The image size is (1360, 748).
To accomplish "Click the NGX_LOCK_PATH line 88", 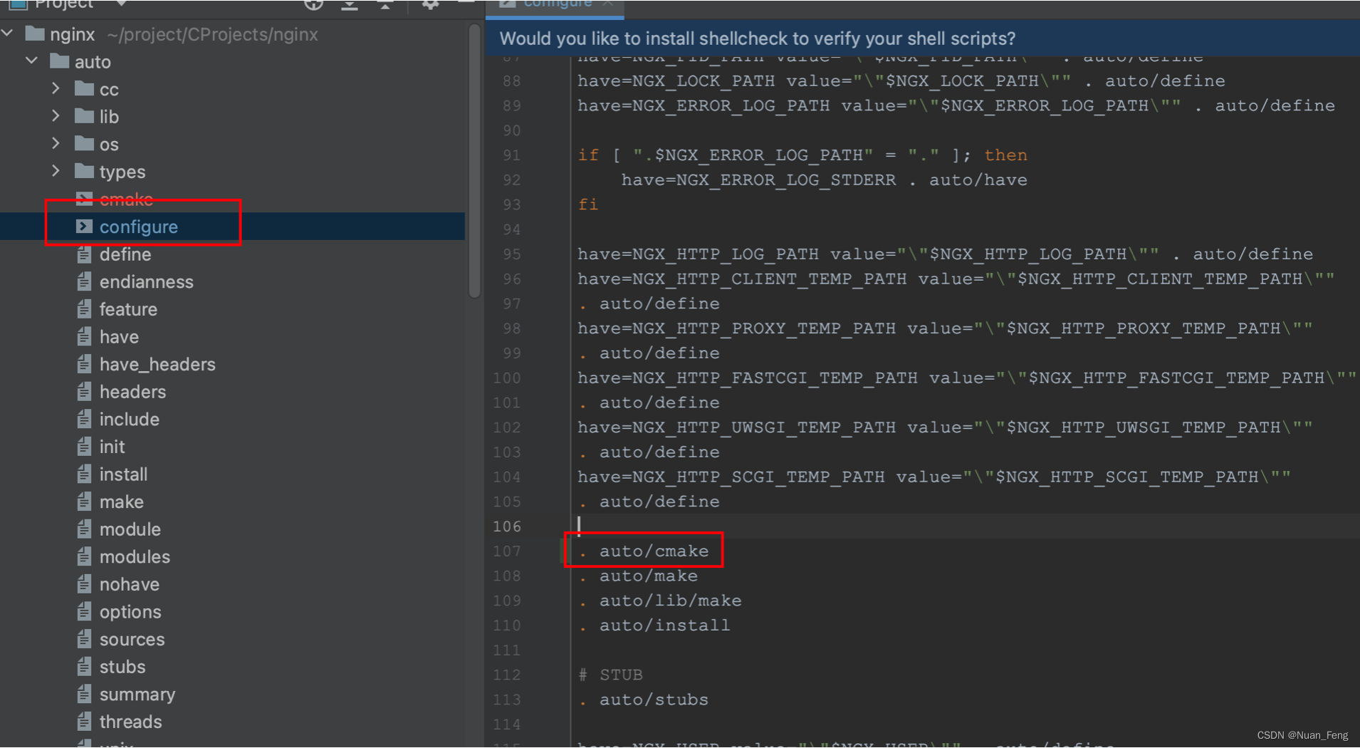I will [901, 81].
